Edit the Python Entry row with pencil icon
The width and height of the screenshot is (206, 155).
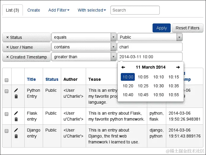[x=16, y=90]
